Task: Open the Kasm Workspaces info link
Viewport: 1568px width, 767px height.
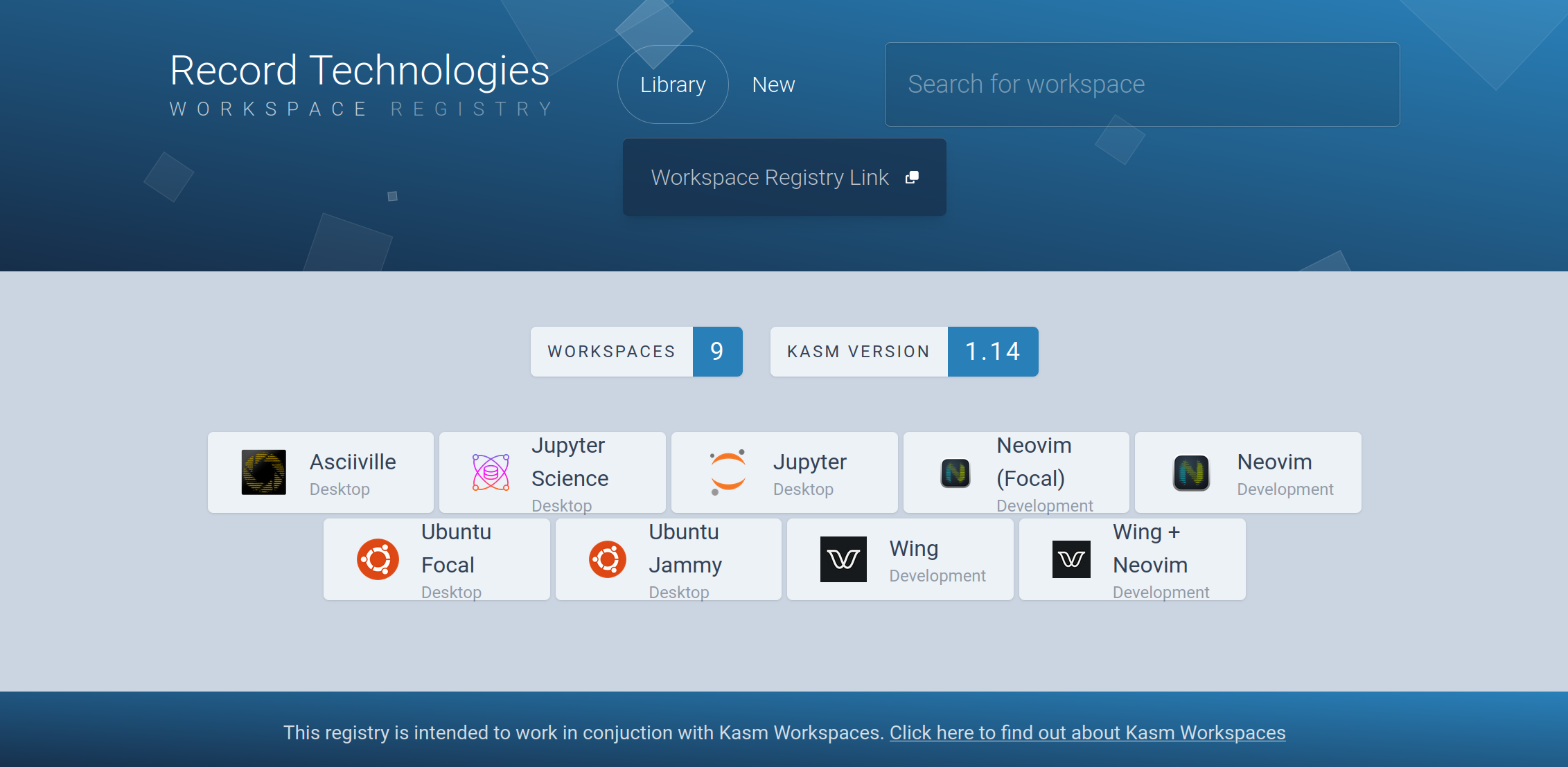Action: tap(1087, 732)
